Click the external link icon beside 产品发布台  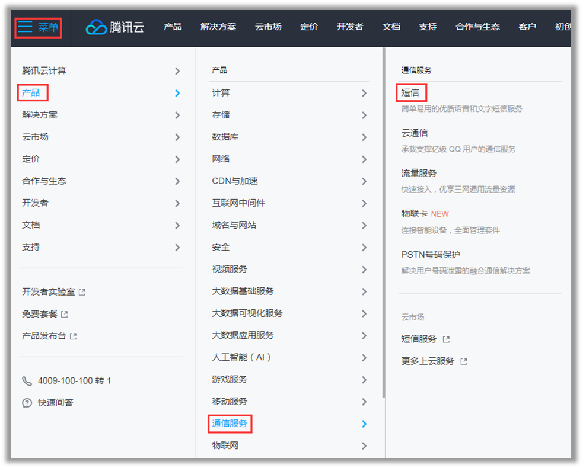point(72,336)
